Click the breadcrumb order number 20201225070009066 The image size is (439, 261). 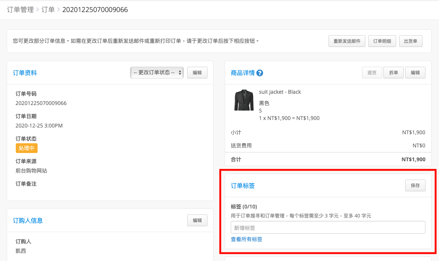point(95,9)
